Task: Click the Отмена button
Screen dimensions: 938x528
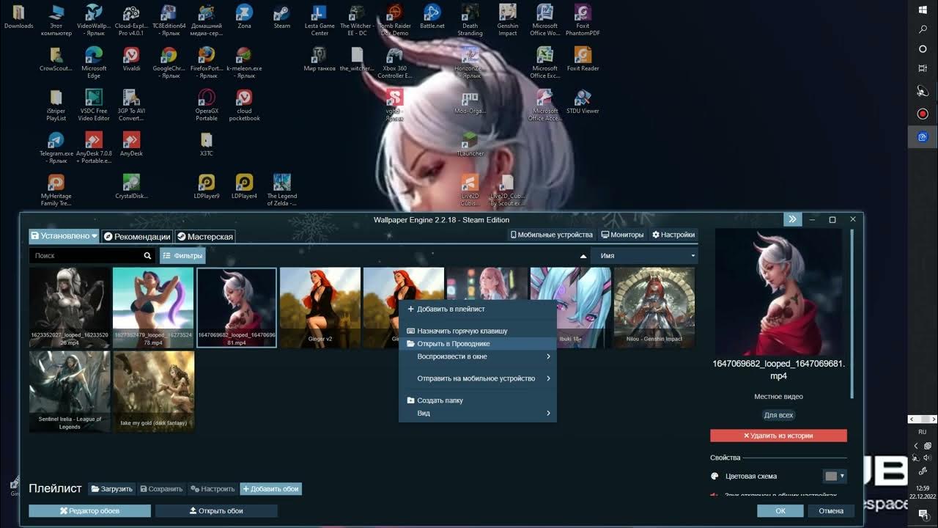Action: (831, 510)
